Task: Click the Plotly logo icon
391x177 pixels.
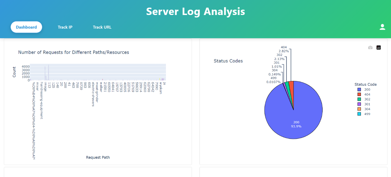Action: (x=378, y=47)
